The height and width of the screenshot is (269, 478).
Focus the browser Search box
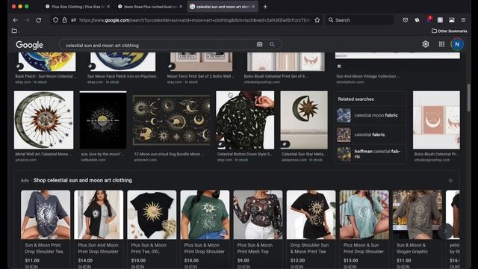click(x=360, y=20)
